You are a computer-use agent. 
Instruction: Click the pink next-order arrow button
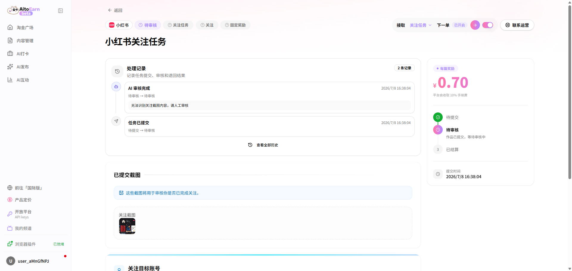click(475, 25)
